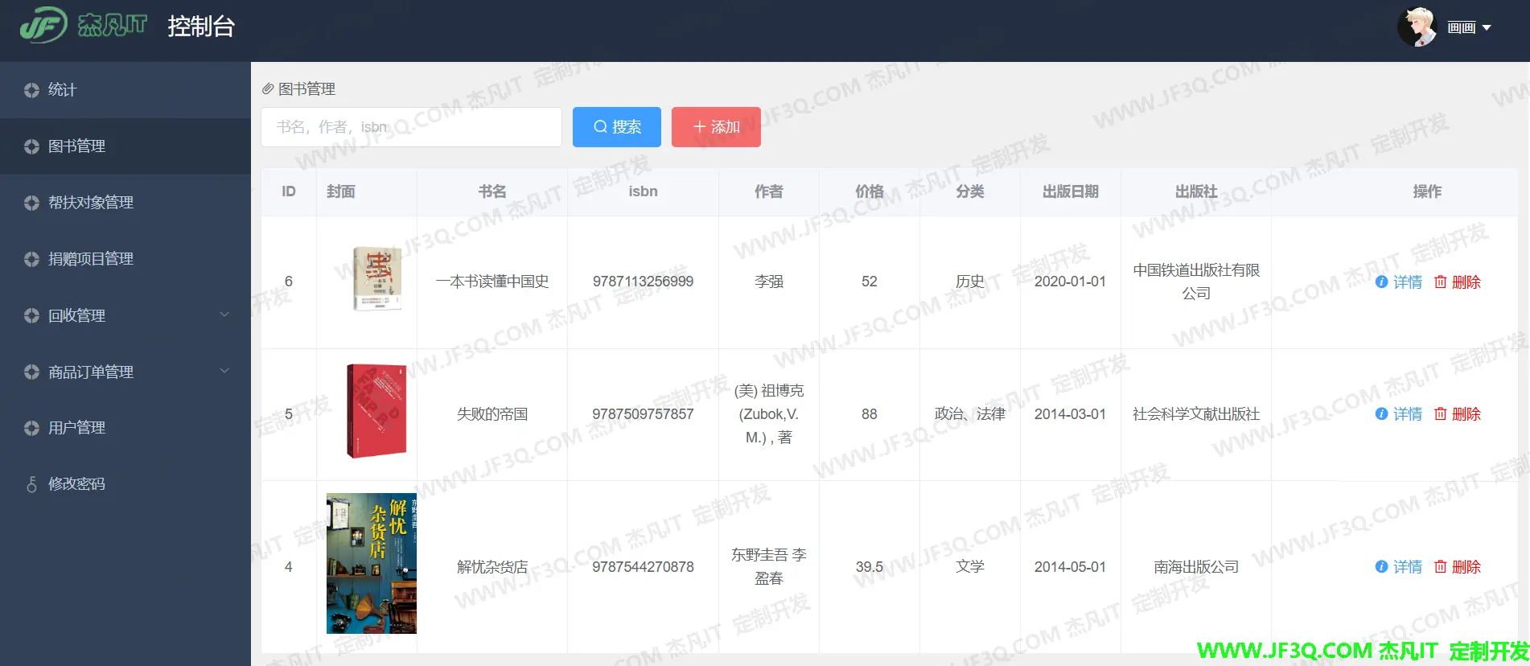The width and height of the screenshot is (1530, 666).
Task: Click the trash icon for 解忧杂货店 row
Action: [x=1440, y=567]
